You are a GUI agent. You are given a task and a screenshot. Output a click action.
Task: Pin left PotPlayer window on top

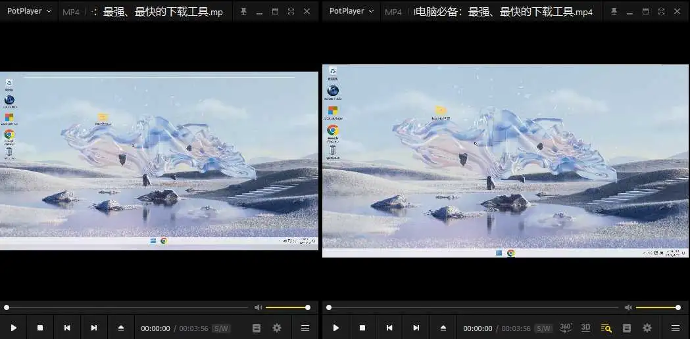pos(244,11)
